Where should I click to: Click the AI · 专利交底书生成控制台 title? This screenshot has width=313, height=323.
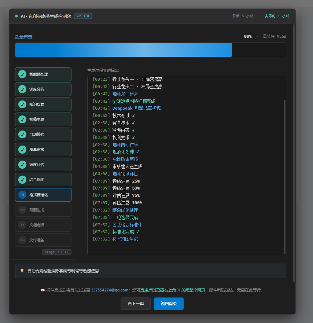(46, 16)
